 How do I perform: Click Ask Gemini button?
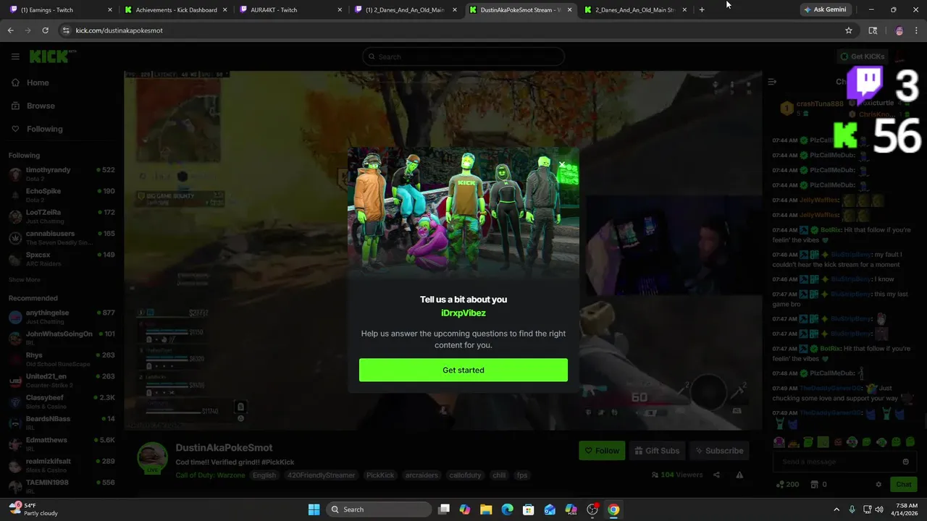point(824,9)
